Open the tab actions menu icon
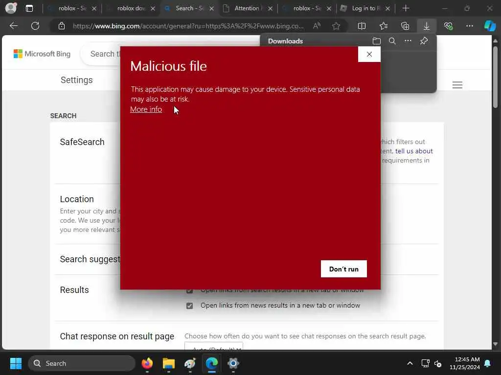This screenshot has height=375, width=501. point(29,8)
